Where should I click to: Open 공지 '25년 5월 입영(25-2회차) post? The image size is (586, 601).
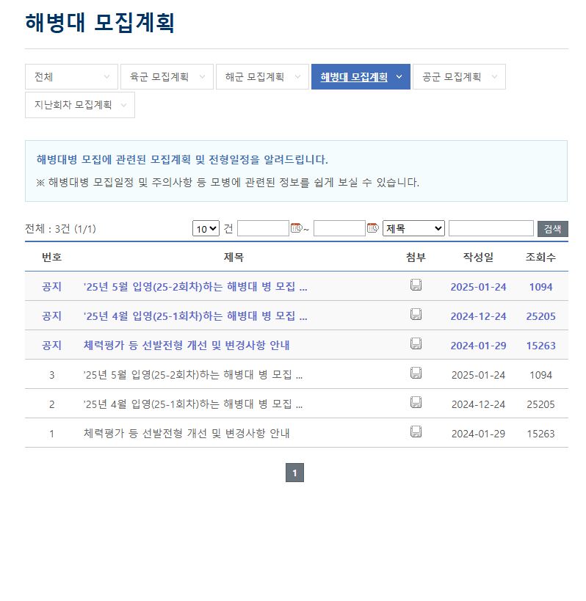point(195,286)
